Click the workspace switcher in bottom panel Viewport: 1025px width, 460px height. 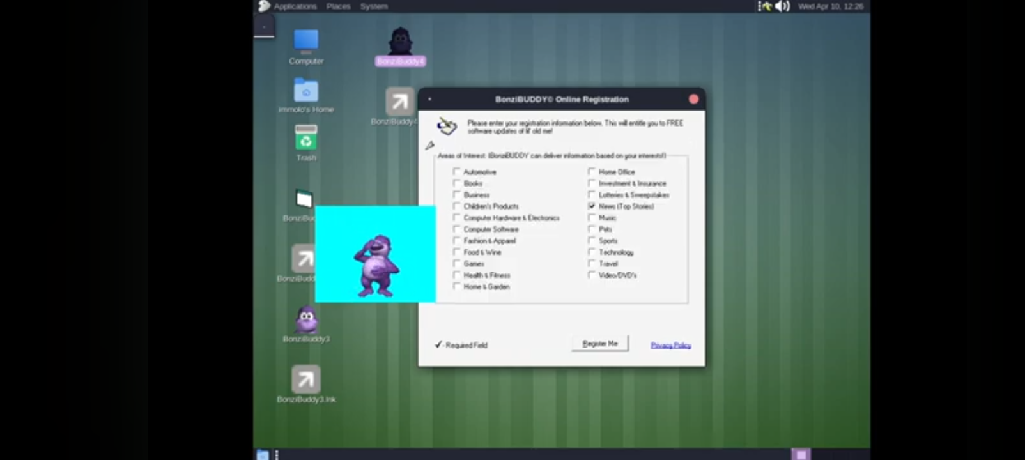pos(801,454)
